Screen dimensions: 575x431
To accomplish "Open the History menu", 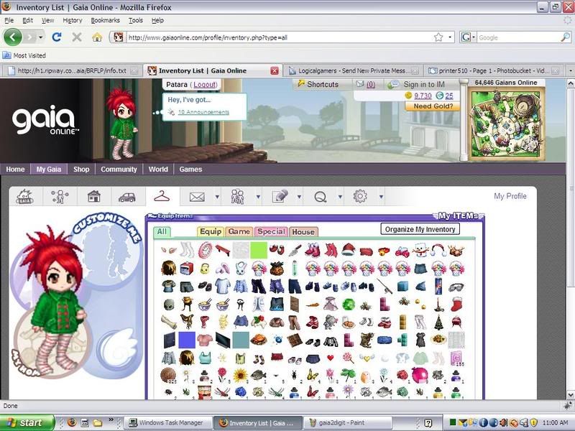I will pyautogui.click(x=73, y=21).
